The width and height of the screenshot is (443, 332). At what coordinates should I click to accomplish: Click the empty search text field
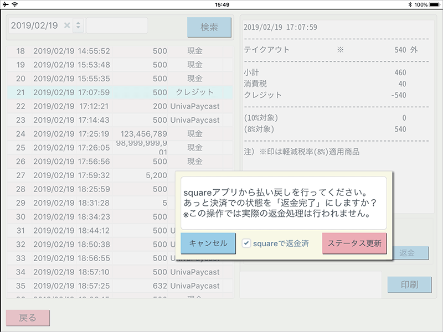point(117,25)
